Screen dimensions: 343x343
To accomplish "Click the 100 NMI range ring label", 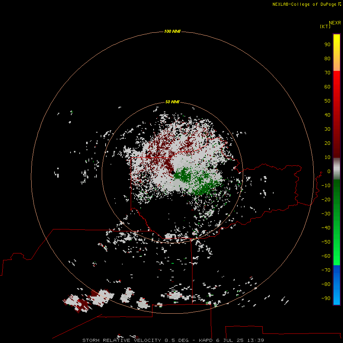I will 172,31.
